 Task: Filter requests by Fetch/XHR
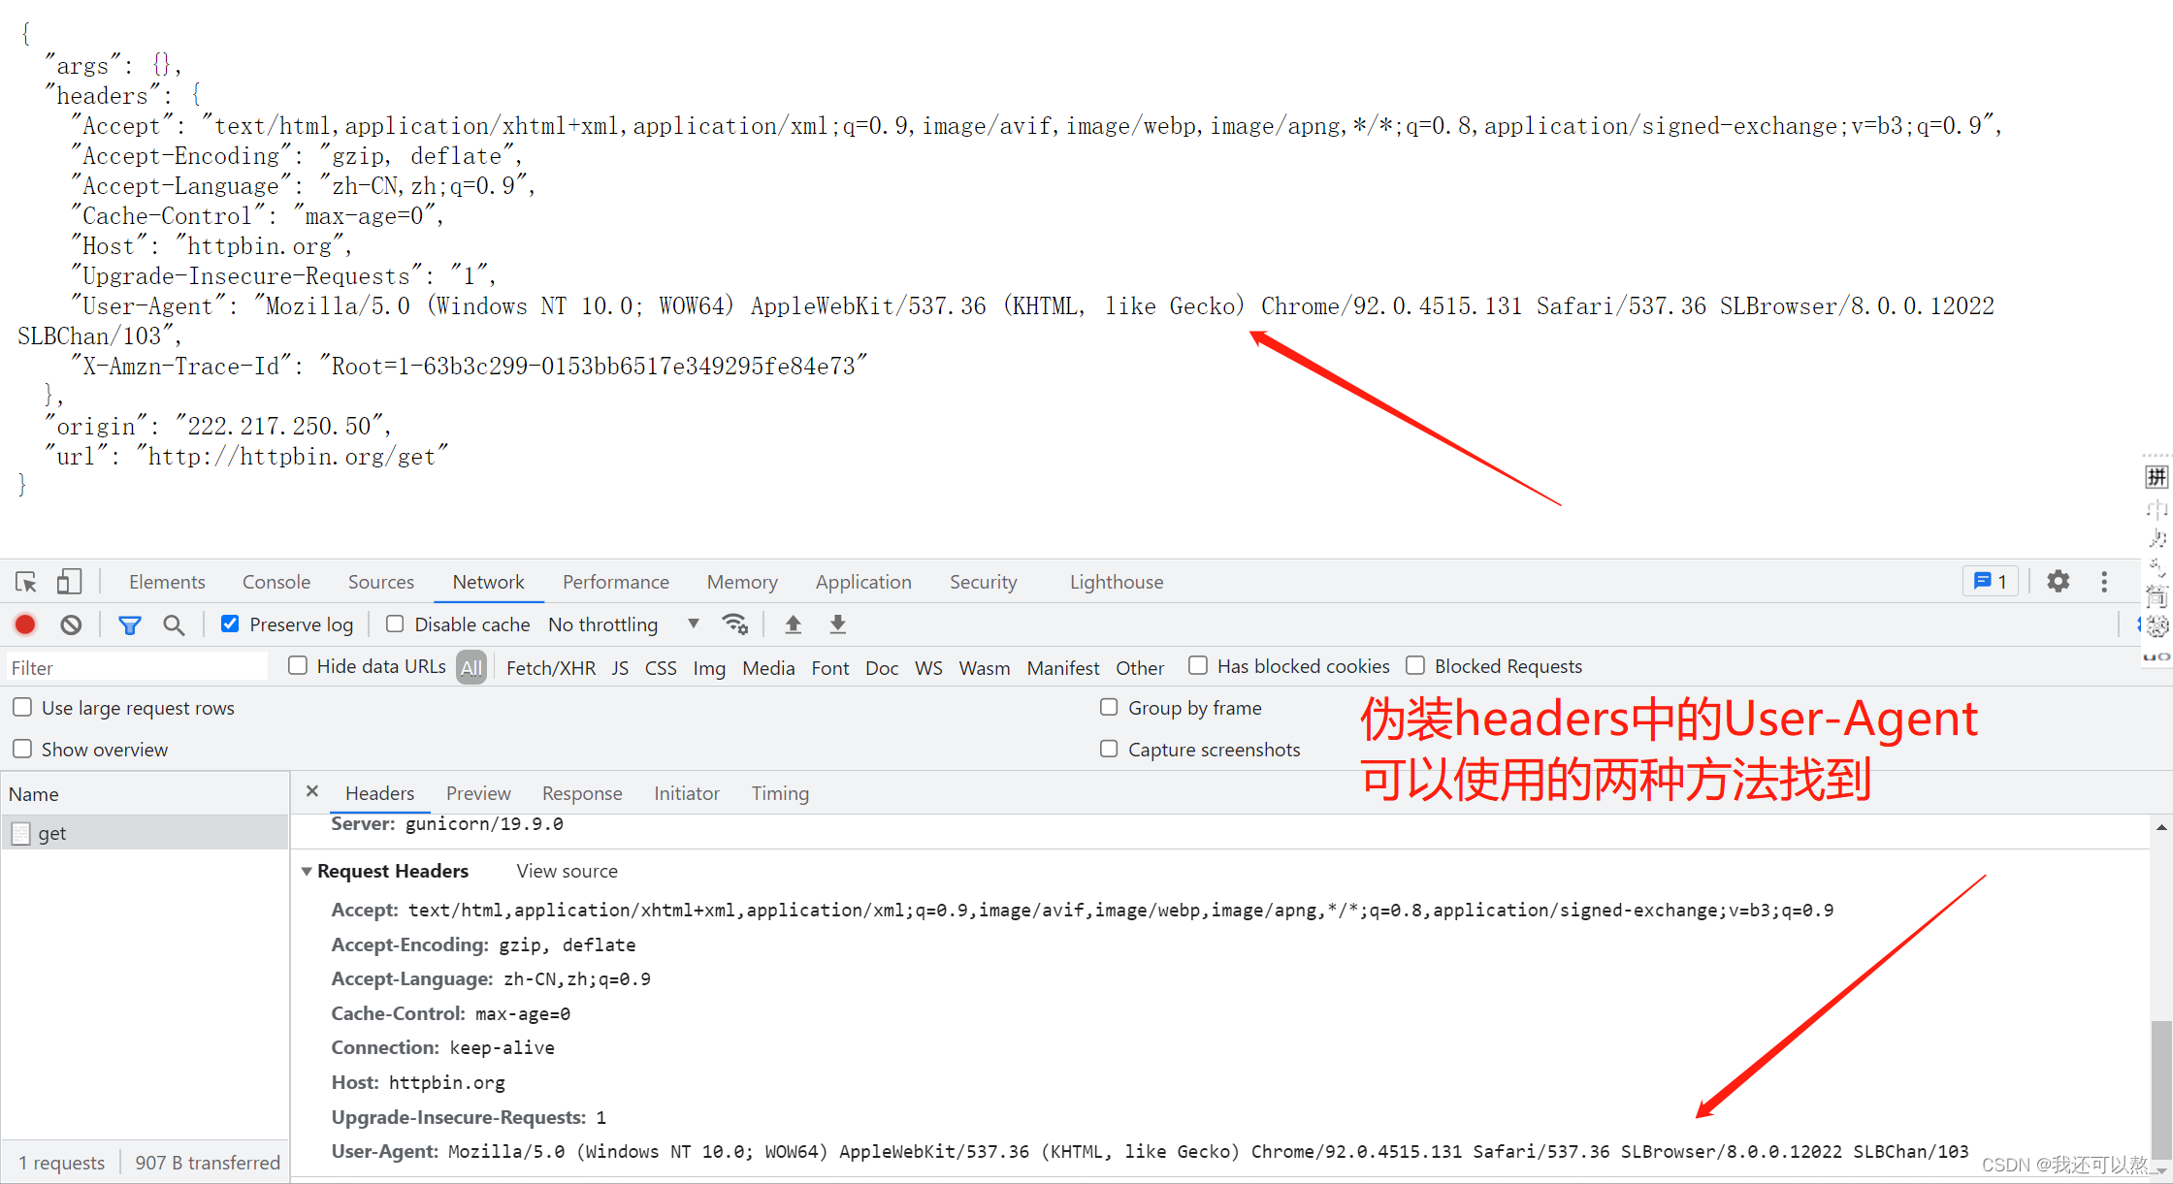(x=551, y=667)
